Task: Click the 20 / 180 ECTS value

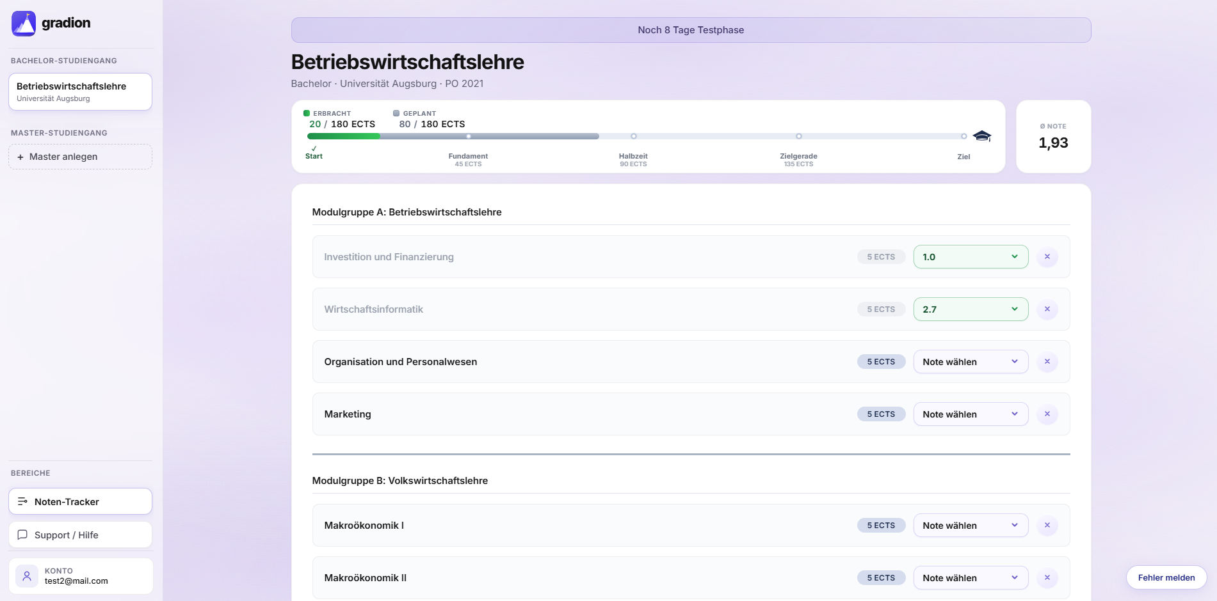Action: tap(342, 124)
